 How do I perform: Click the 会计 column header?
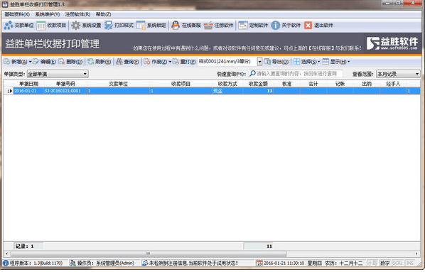click(313, 84)
